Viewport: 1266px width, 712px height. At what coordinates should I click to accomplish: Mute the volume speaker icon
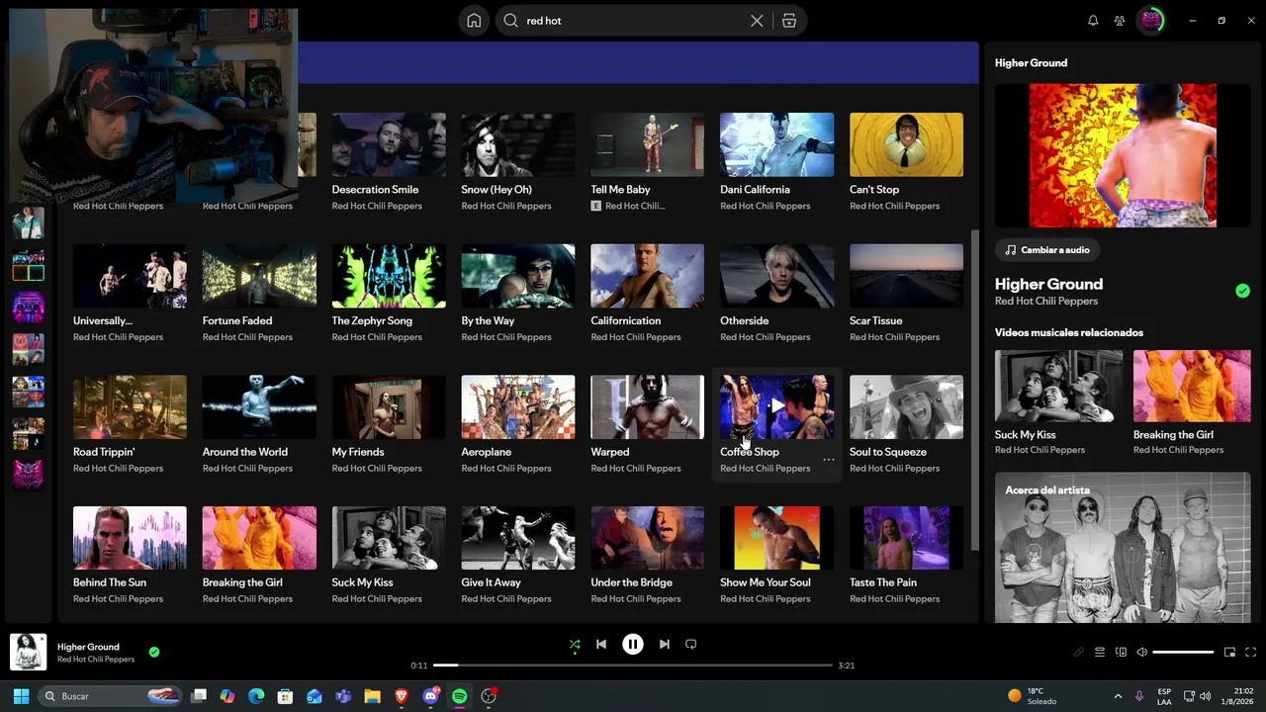click(1142, 653)
